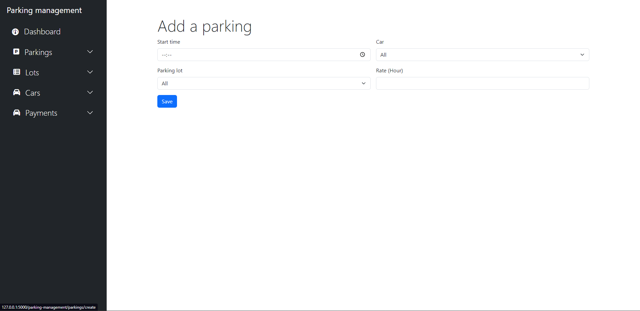Expand the Parkings sidebar section
The width and height of the screenshot is (640, 311).
(x=90, y=52)
